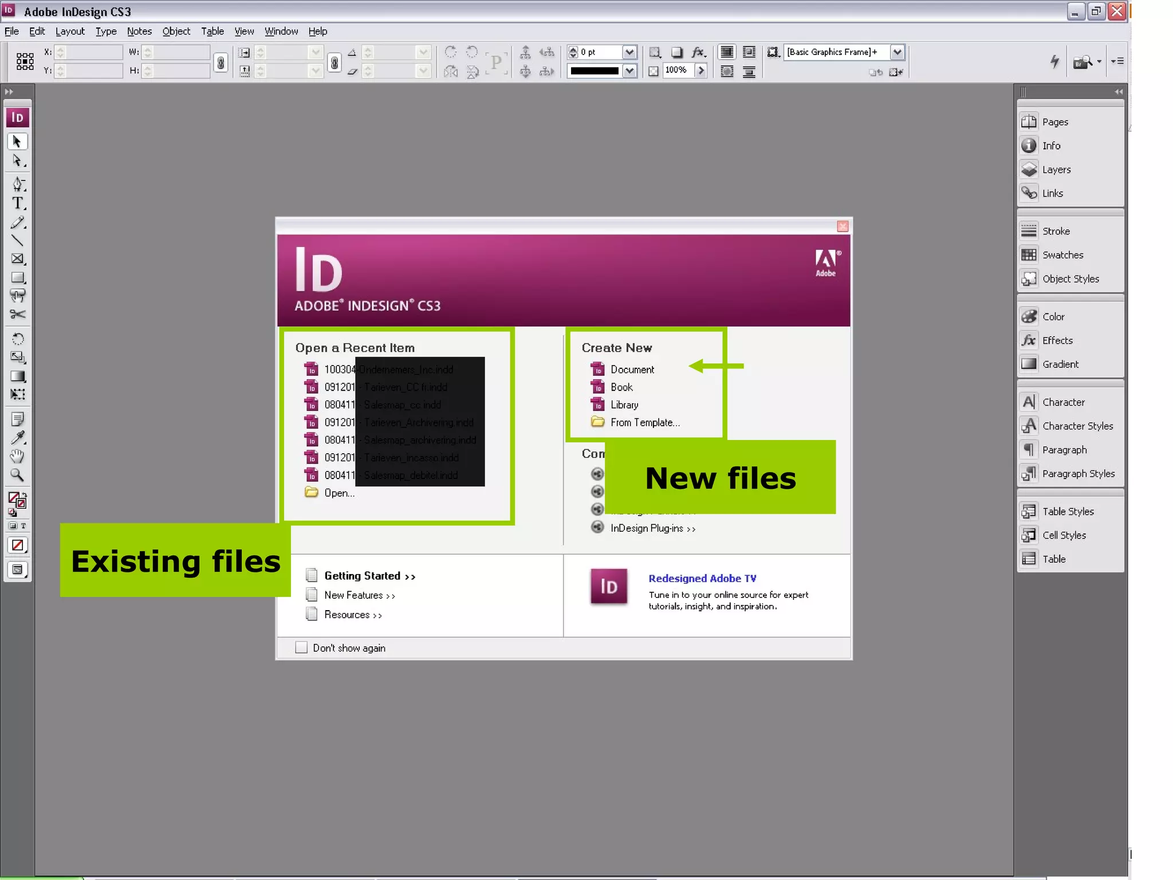Viewport: 1173px width, 880px height.
Task: Toggle constrain proportions for width and height
Action: [x=221, y=62]
